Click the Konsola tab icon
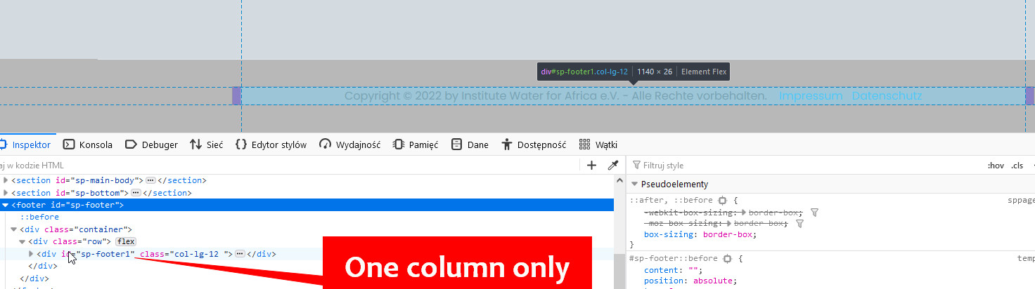Viewport: 1035px width, 289px height. coord(69,144)
